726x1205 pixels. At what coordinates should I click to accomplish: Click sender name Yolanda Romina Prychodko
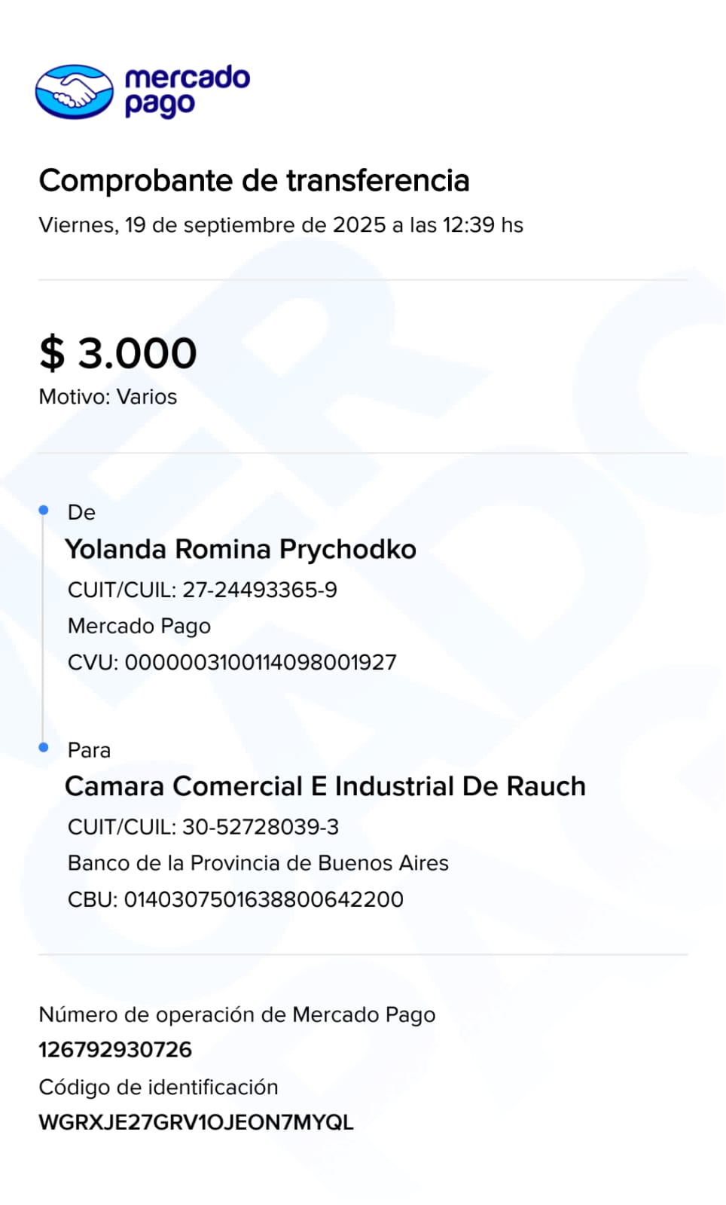coord(240,549)
